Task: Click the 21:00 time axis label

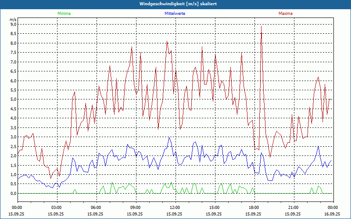Action: click(294, 208)
